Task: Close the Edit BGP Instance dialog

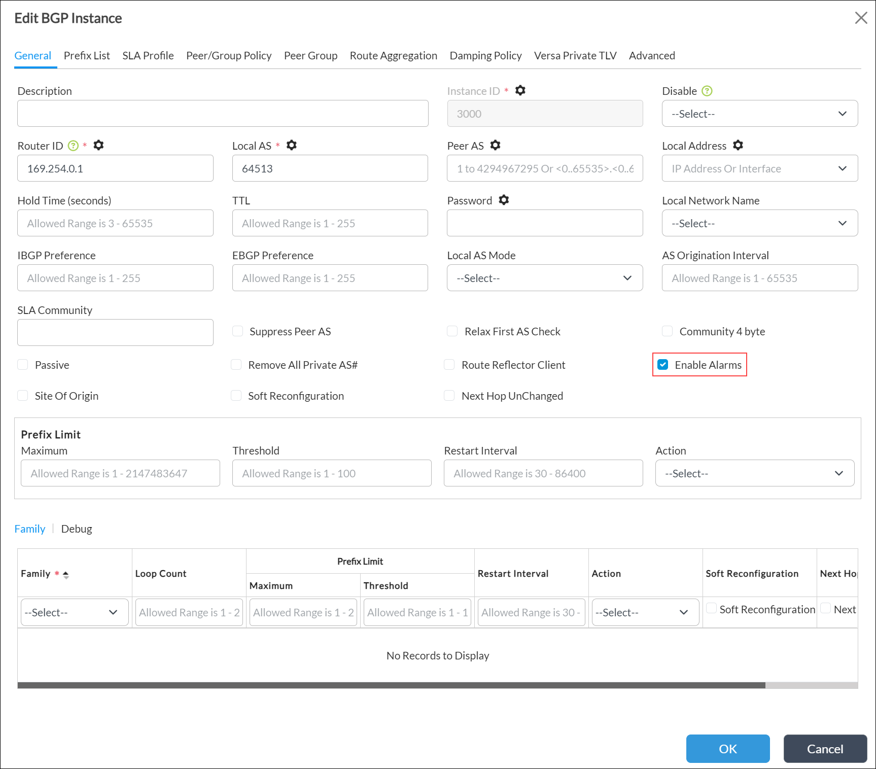Action: 861,18
